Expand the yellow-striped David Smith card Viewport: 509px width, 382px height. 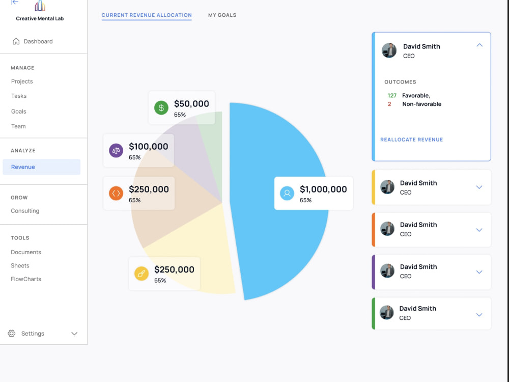point(479,187)
